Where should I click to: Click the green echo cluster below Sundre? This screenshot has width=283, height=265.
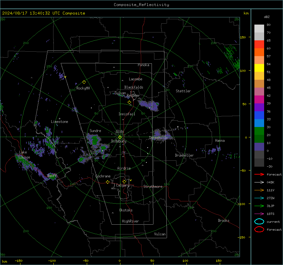(x=95, y=140)
